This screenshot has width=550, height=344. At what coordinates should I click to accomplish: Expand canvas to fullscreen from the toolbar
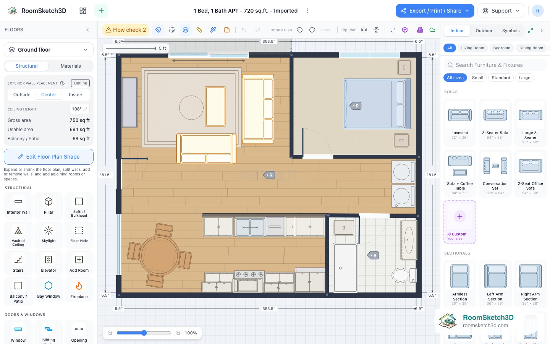pos(393,30)
